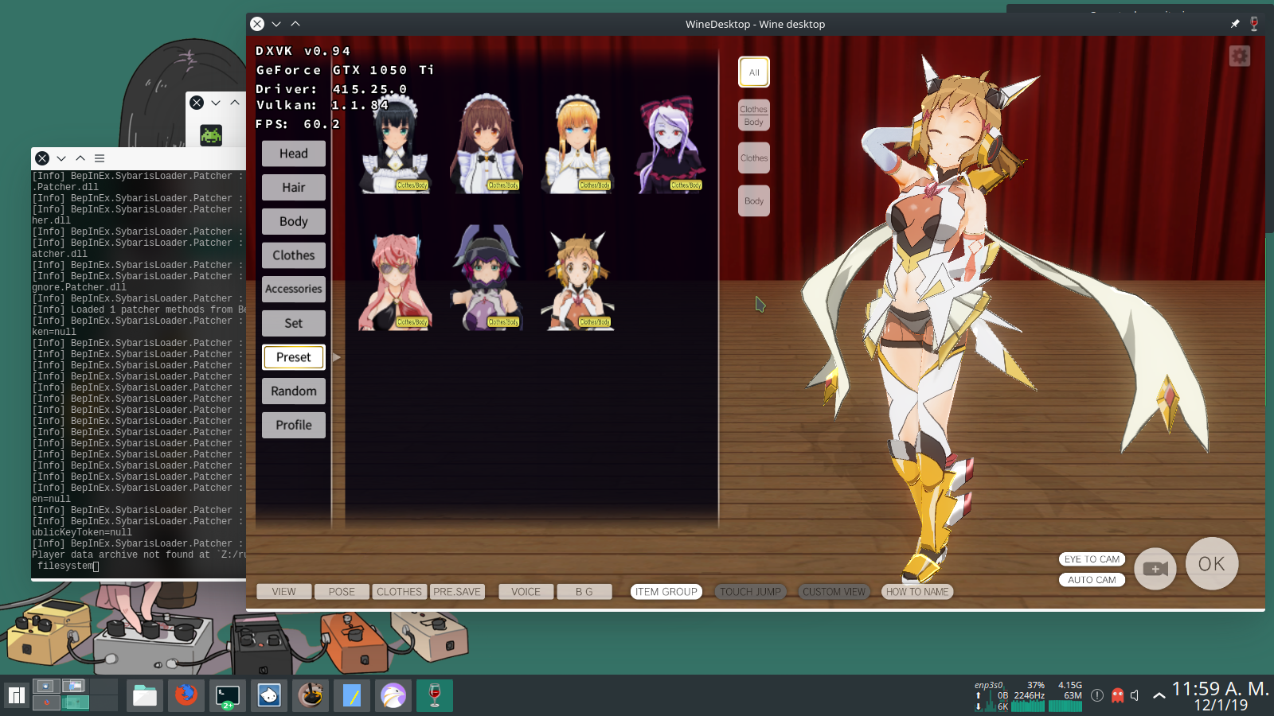Click the red ghost tray icon
1274x716 pixels.
[x=1117, y=695]
